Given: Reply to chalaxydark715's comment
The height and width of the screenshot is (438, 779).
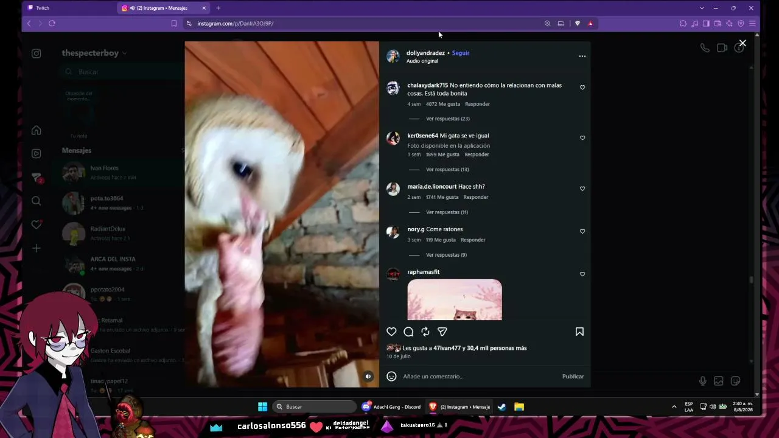Looking at the screenshot, I should 477,104.
